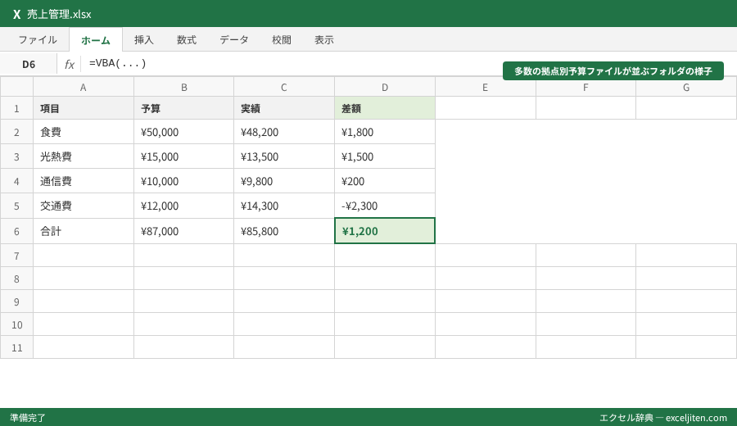Open the 数式 tab

(187, 40)
